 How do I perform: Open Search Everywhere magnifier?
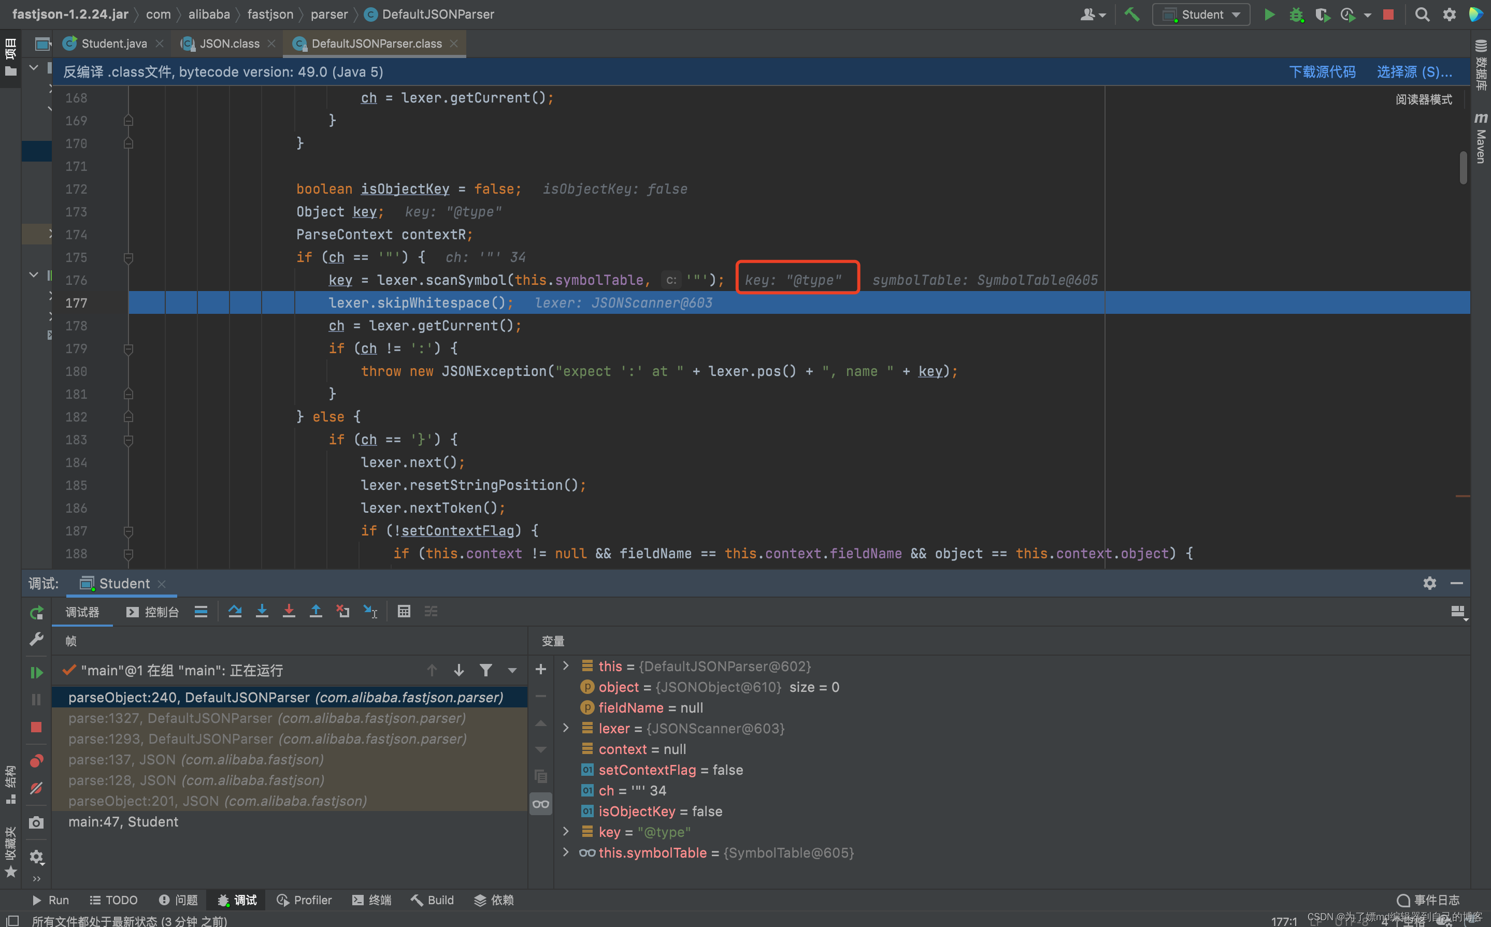pos(1422,14)
